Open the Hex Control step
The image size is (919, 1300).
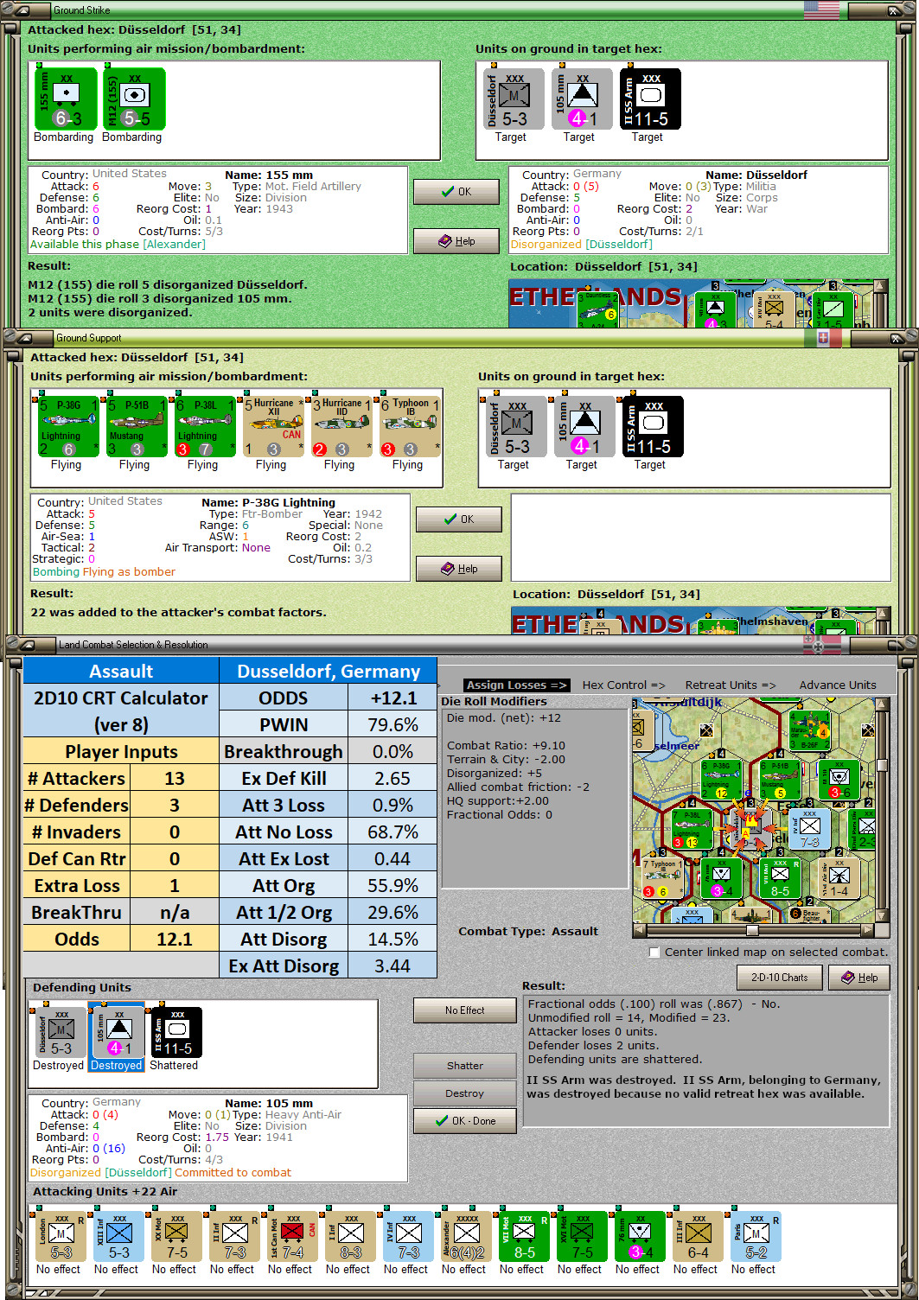(623, 685)
